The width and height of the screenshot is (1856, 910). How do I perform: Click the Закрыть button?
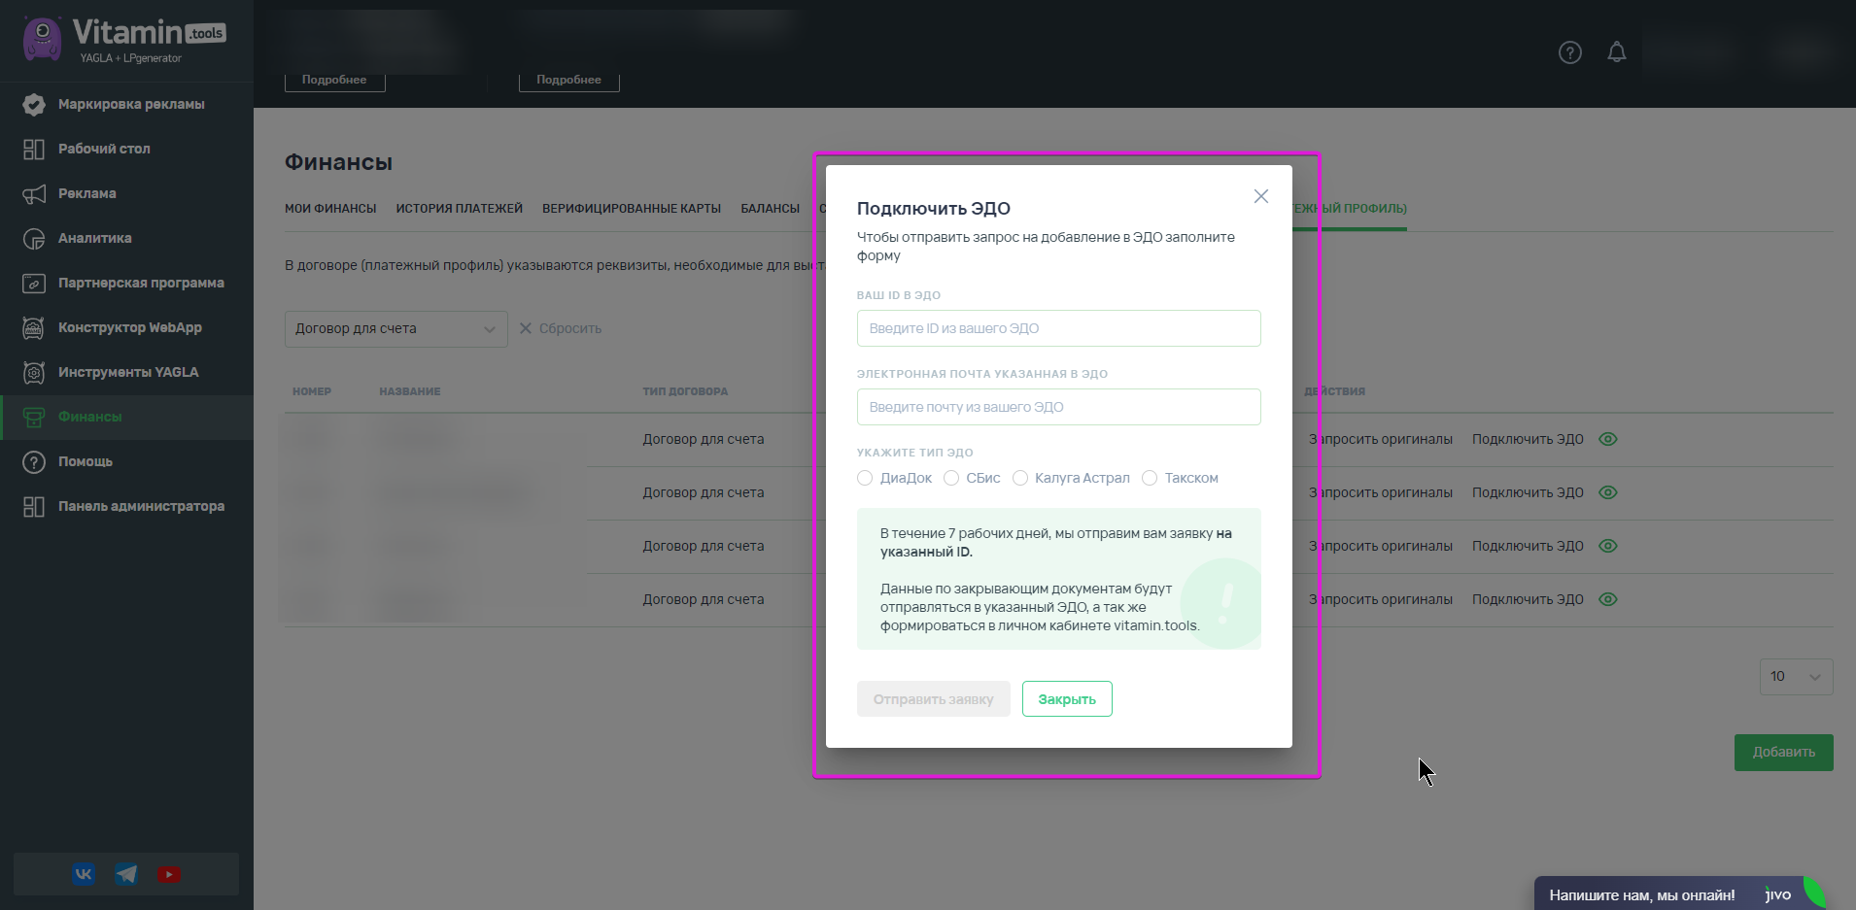[x=1067, y=699]
